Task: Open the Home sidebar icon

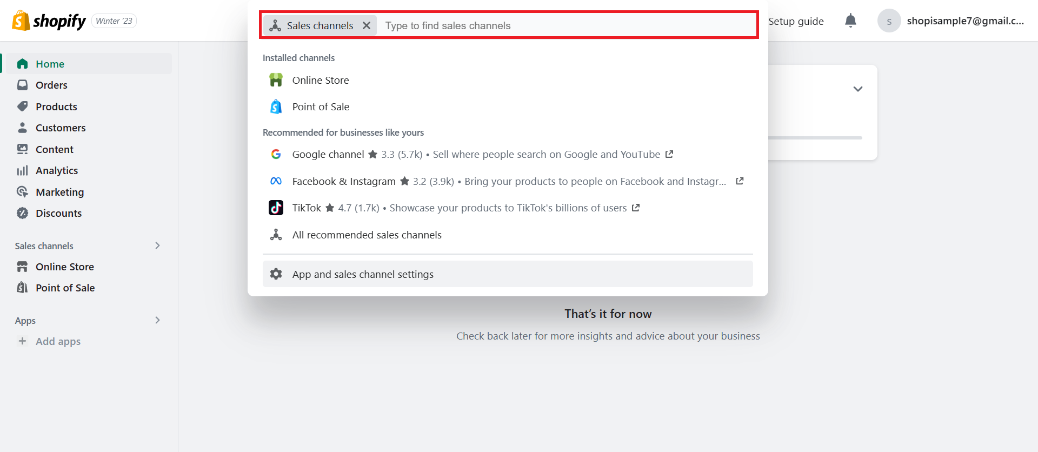Action: click(22, 64)
